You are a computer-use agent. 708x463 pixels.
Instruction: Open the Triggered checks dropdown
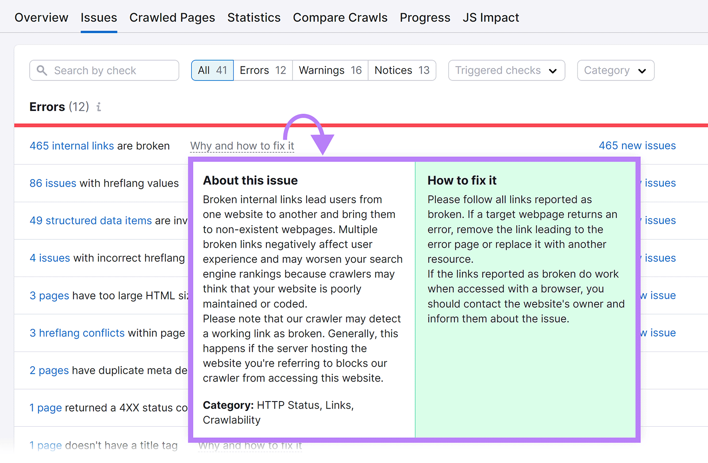506,70
